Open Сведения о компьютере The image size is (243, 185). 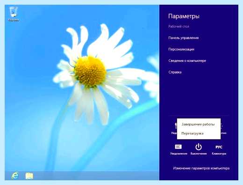pos(187,61)
